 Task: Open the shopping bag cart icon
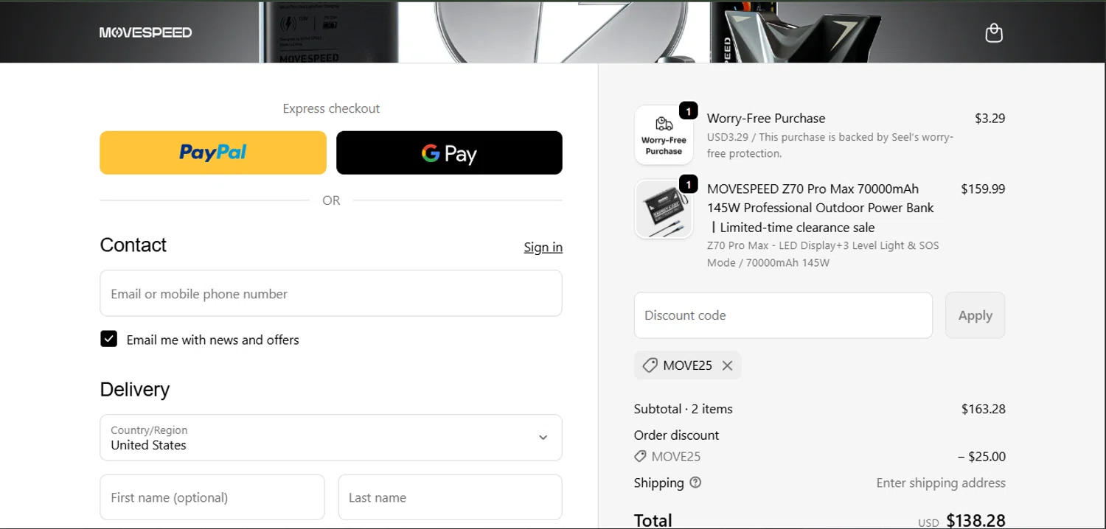click(x=994, y=32)
